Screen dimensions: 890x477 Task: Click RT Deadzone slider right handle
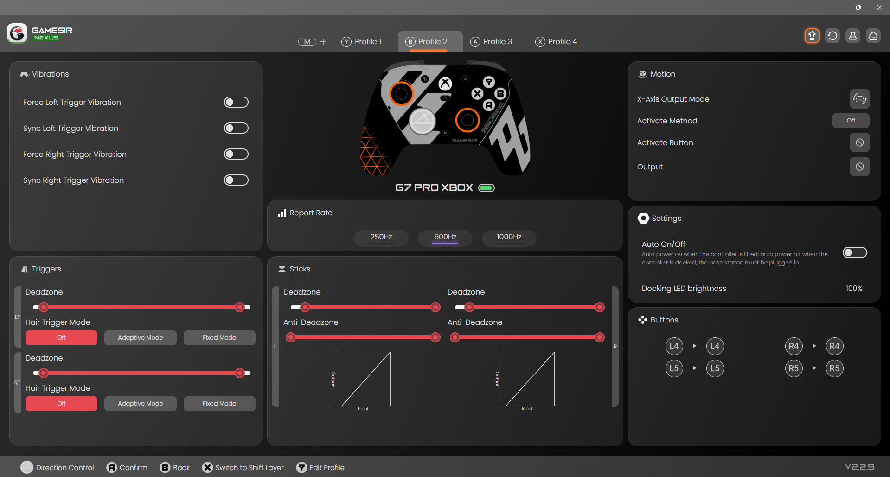tap(240, 373)
